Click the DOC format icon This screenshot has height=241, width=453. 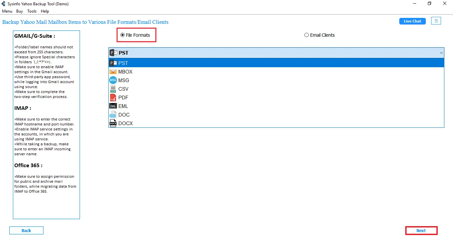tap(112, 115)
